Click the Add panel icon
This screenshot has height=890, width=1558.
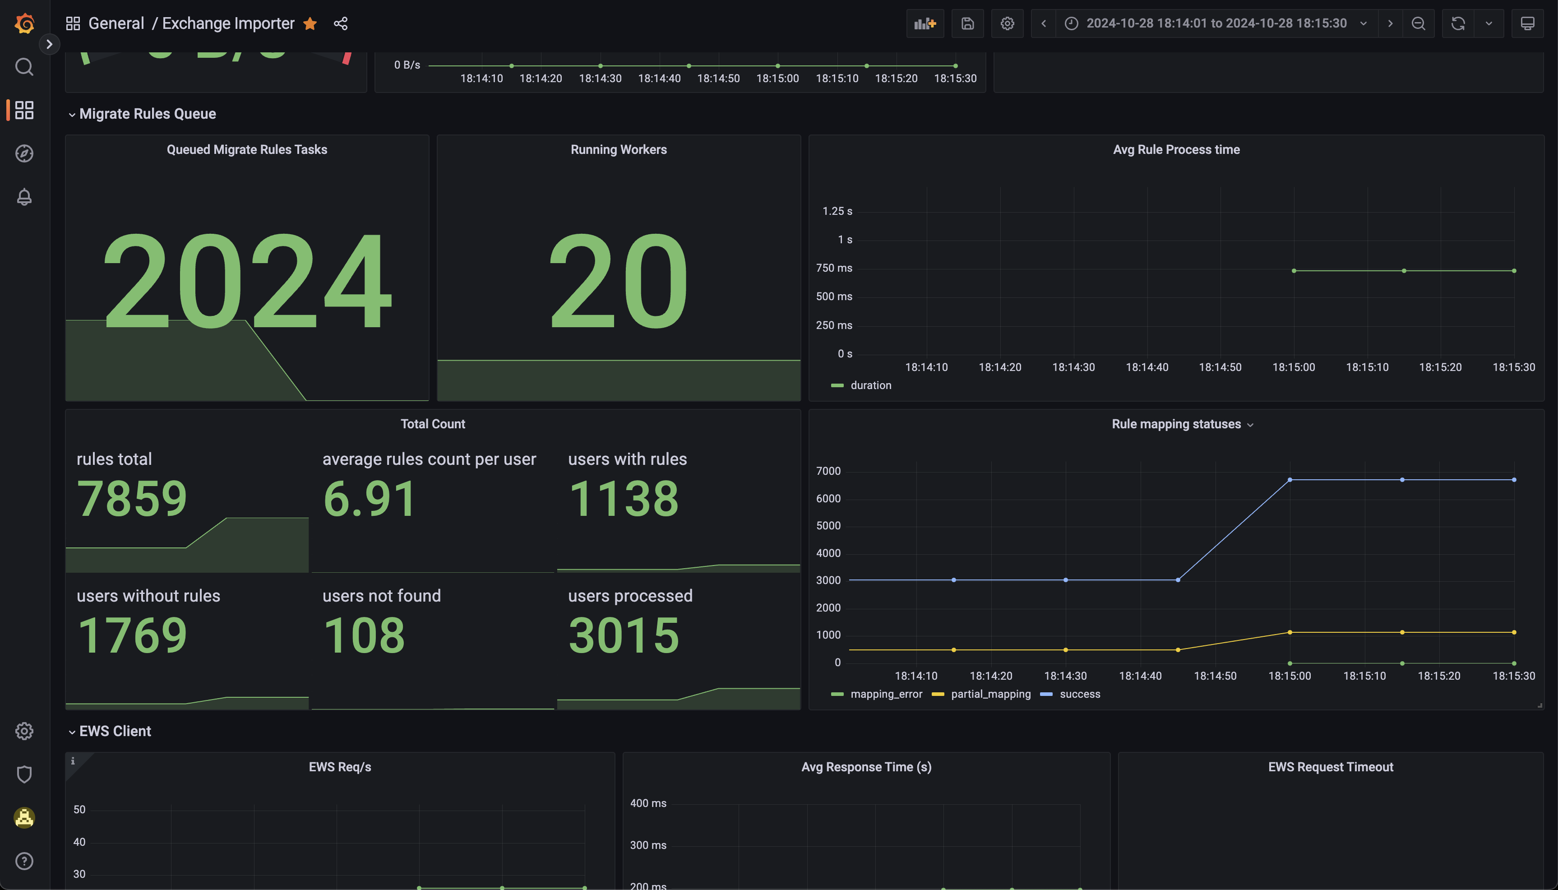(925, 23)
